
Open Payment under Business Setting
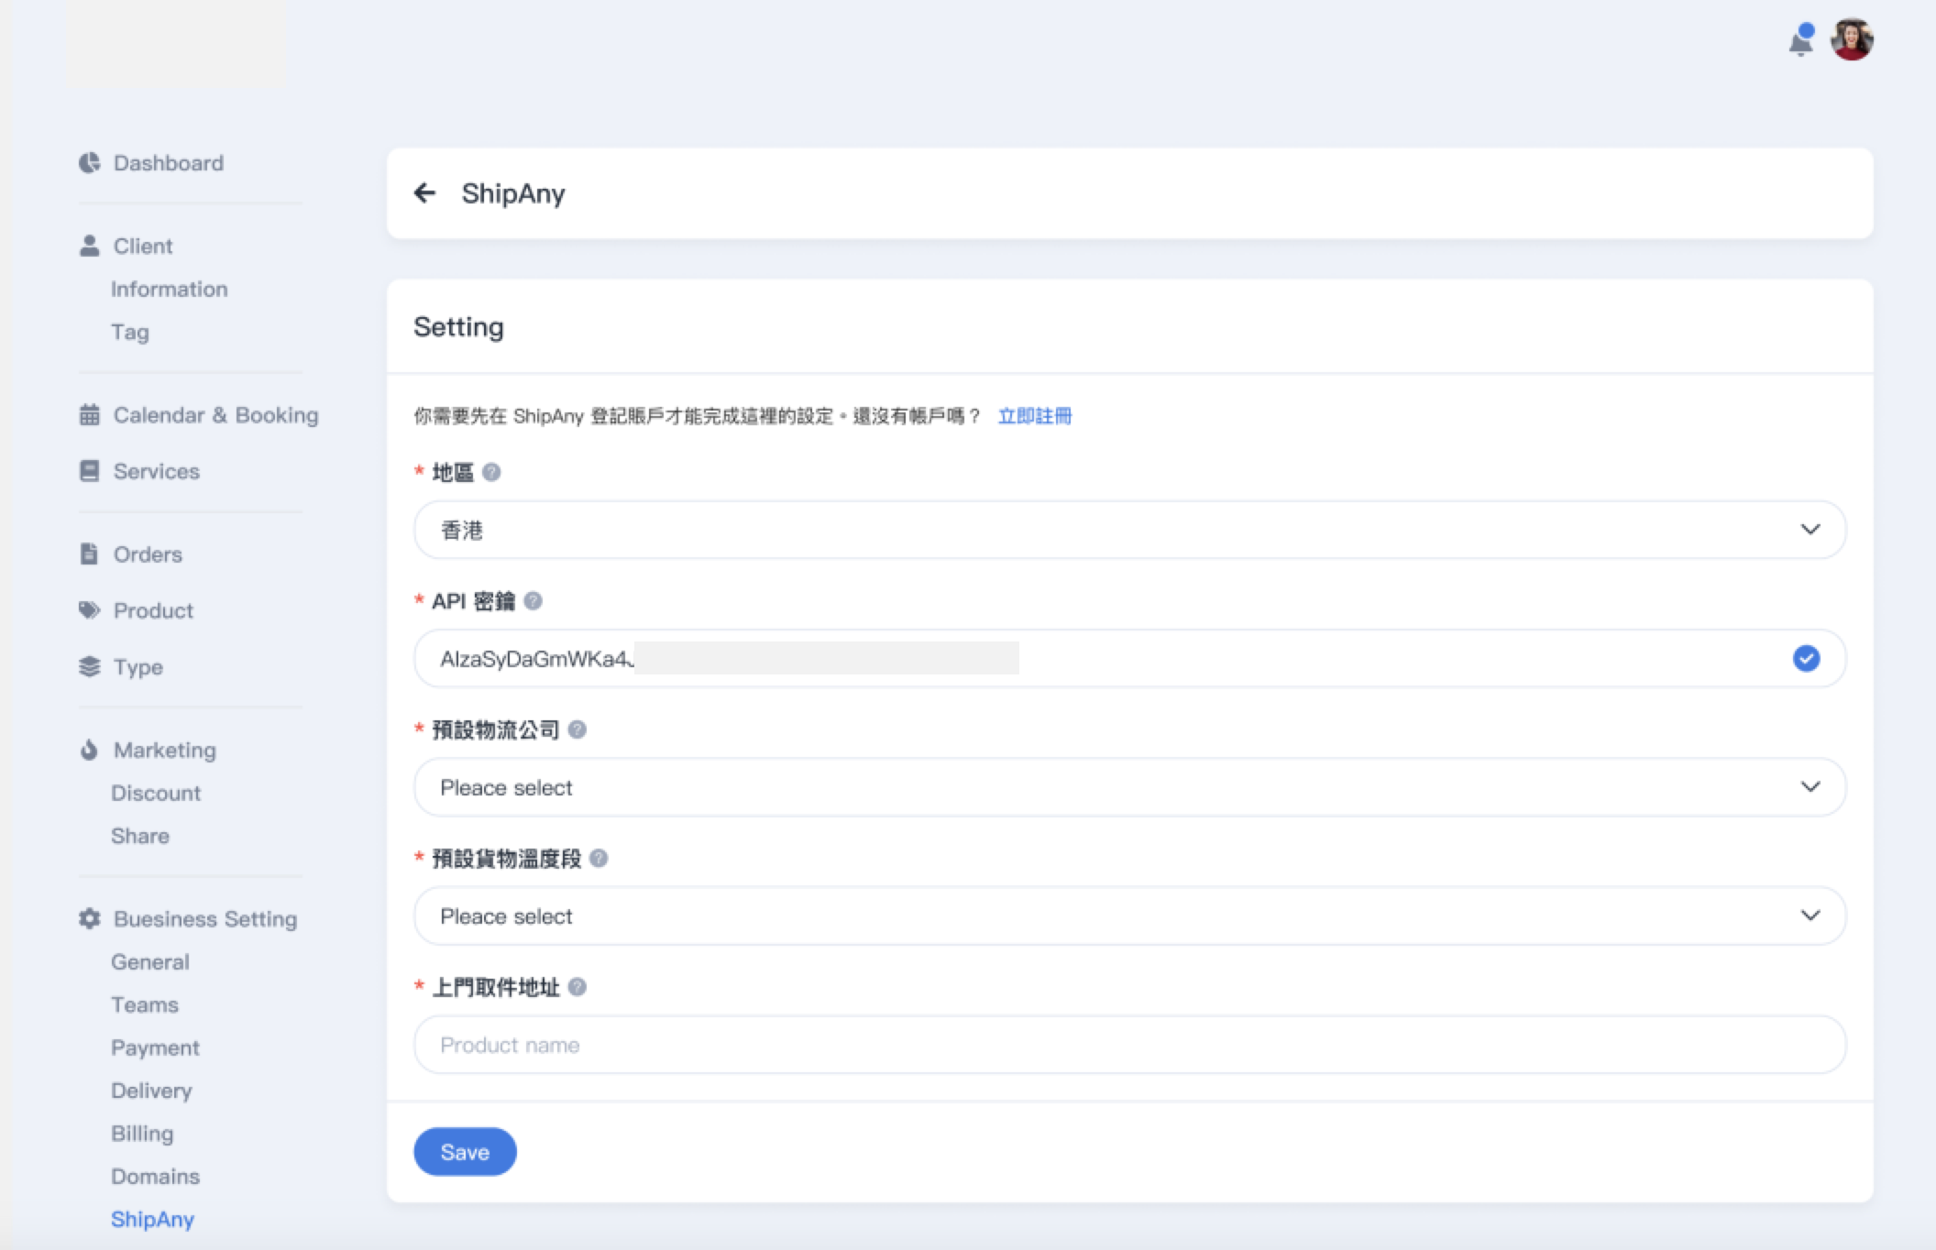pyautogui.click(x=155, y=1047)
